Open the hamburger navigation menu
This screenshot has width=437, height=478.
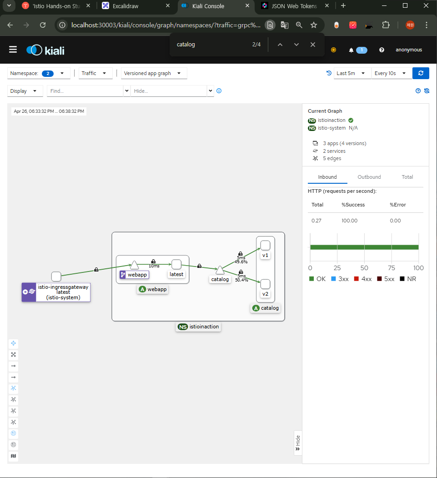pyautogui.click(x=13, y=50)
